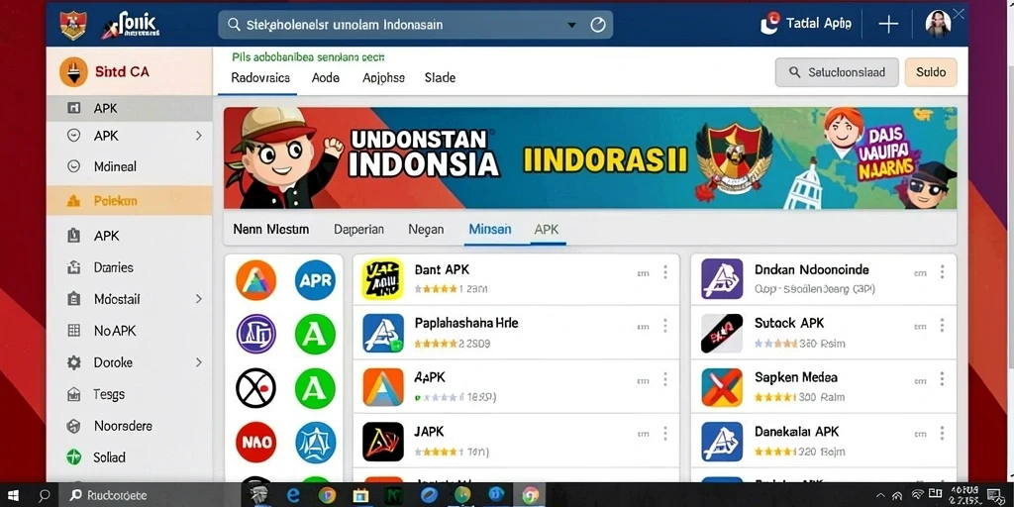Screen dimensions: 1014x507
Task: Click the Sutack APK app icon
Action: (x=722, y=333)
